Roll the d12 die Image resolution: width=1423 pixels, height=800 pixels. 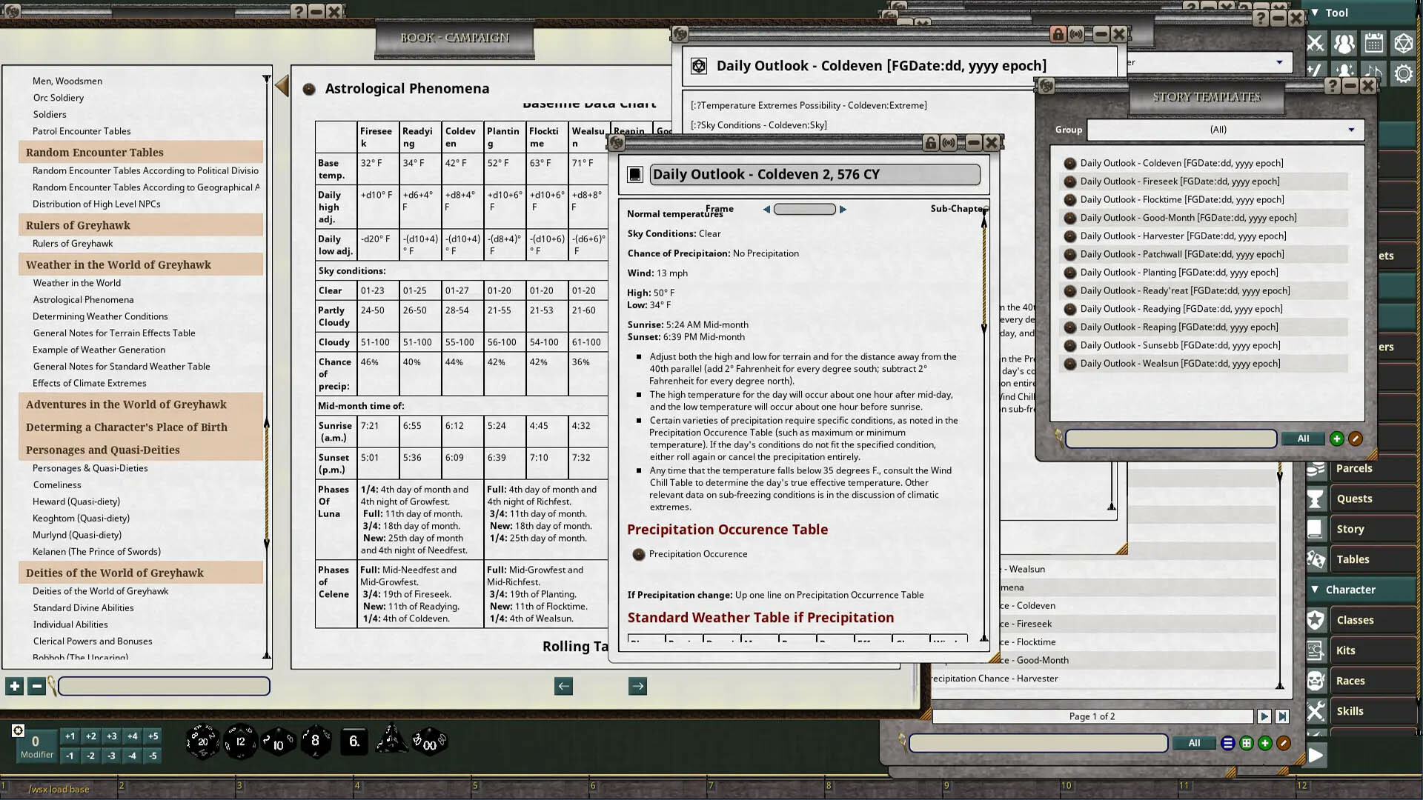(x=239, y=741)
